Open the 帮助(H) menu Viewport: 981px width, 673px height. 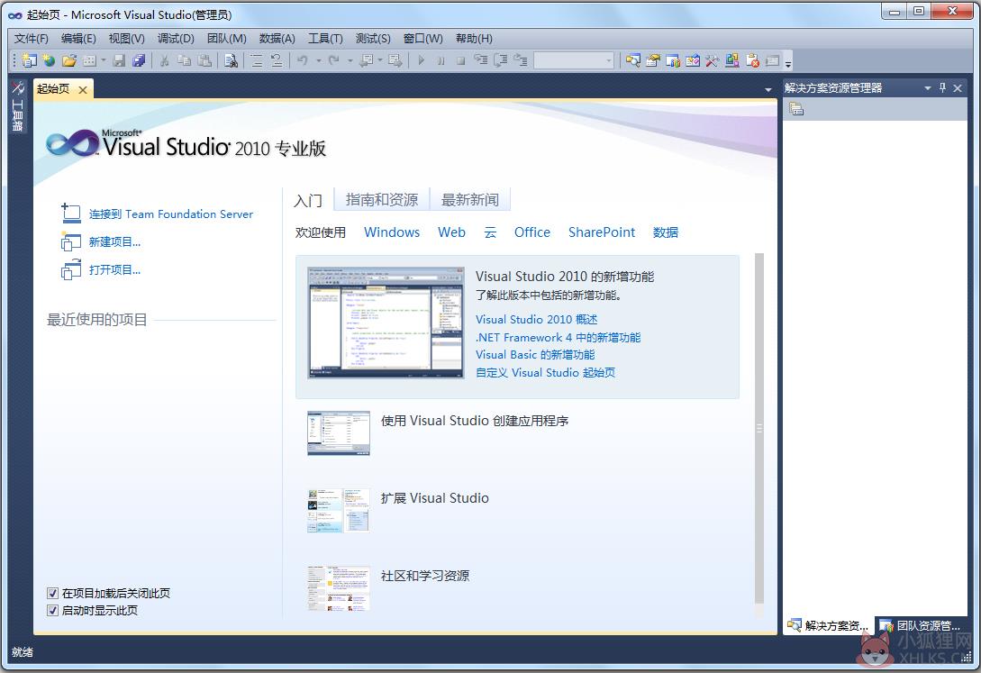(474, 38)
